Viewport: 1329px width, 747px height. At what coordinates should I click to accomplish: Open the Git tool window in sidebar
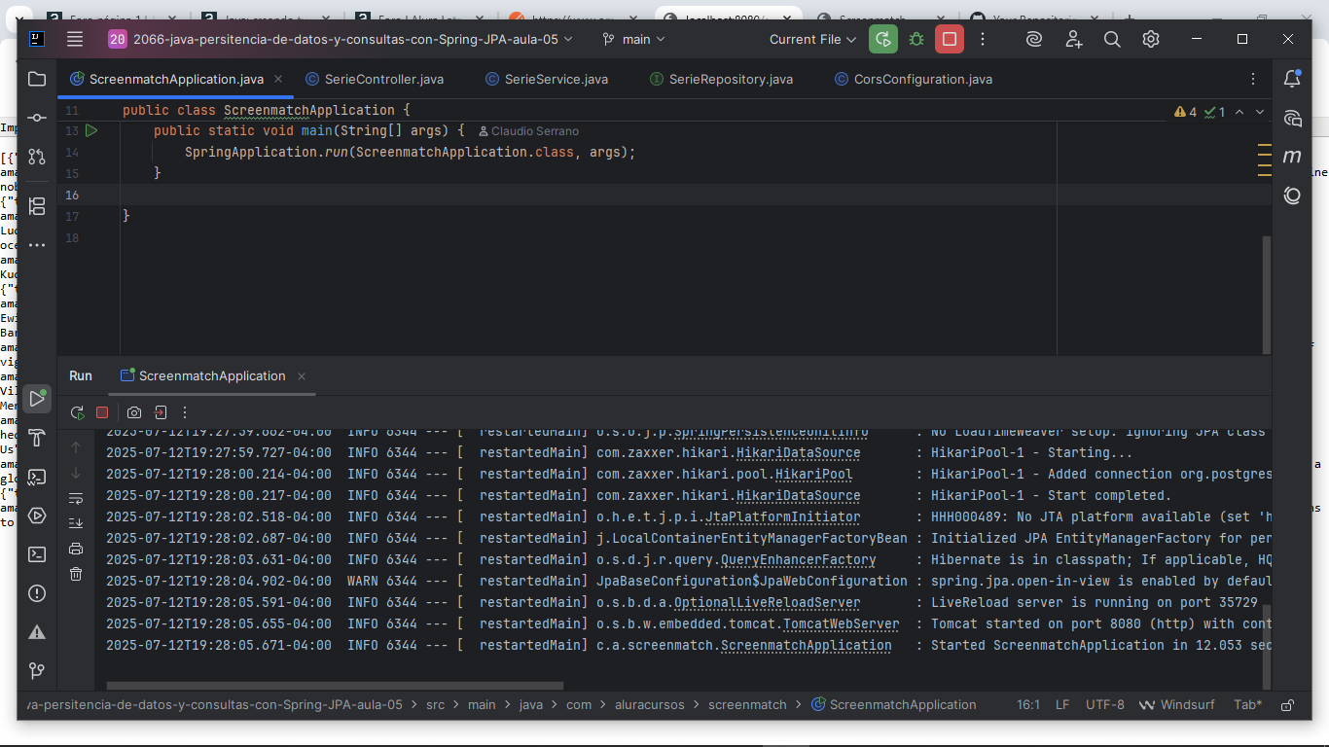[37, 671]
